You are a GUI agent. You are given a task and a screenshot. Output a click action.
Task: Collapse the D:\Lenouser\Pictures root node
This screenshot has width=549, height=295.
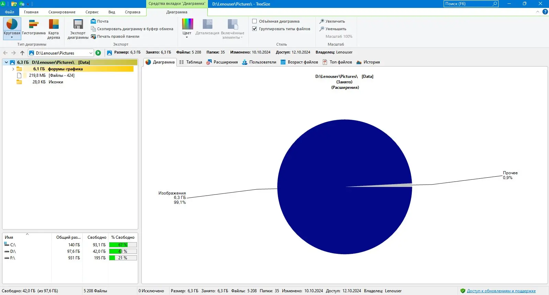6,62
